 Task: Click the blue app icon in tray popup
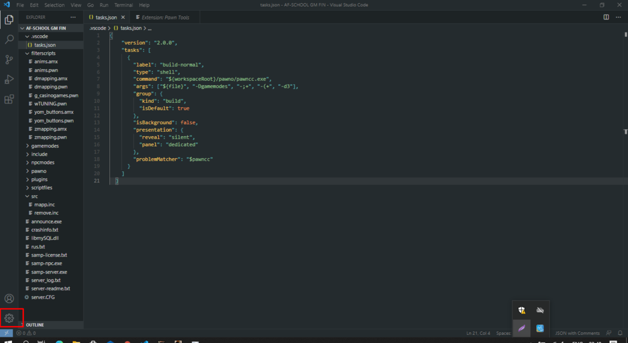[x=540, y=328]
